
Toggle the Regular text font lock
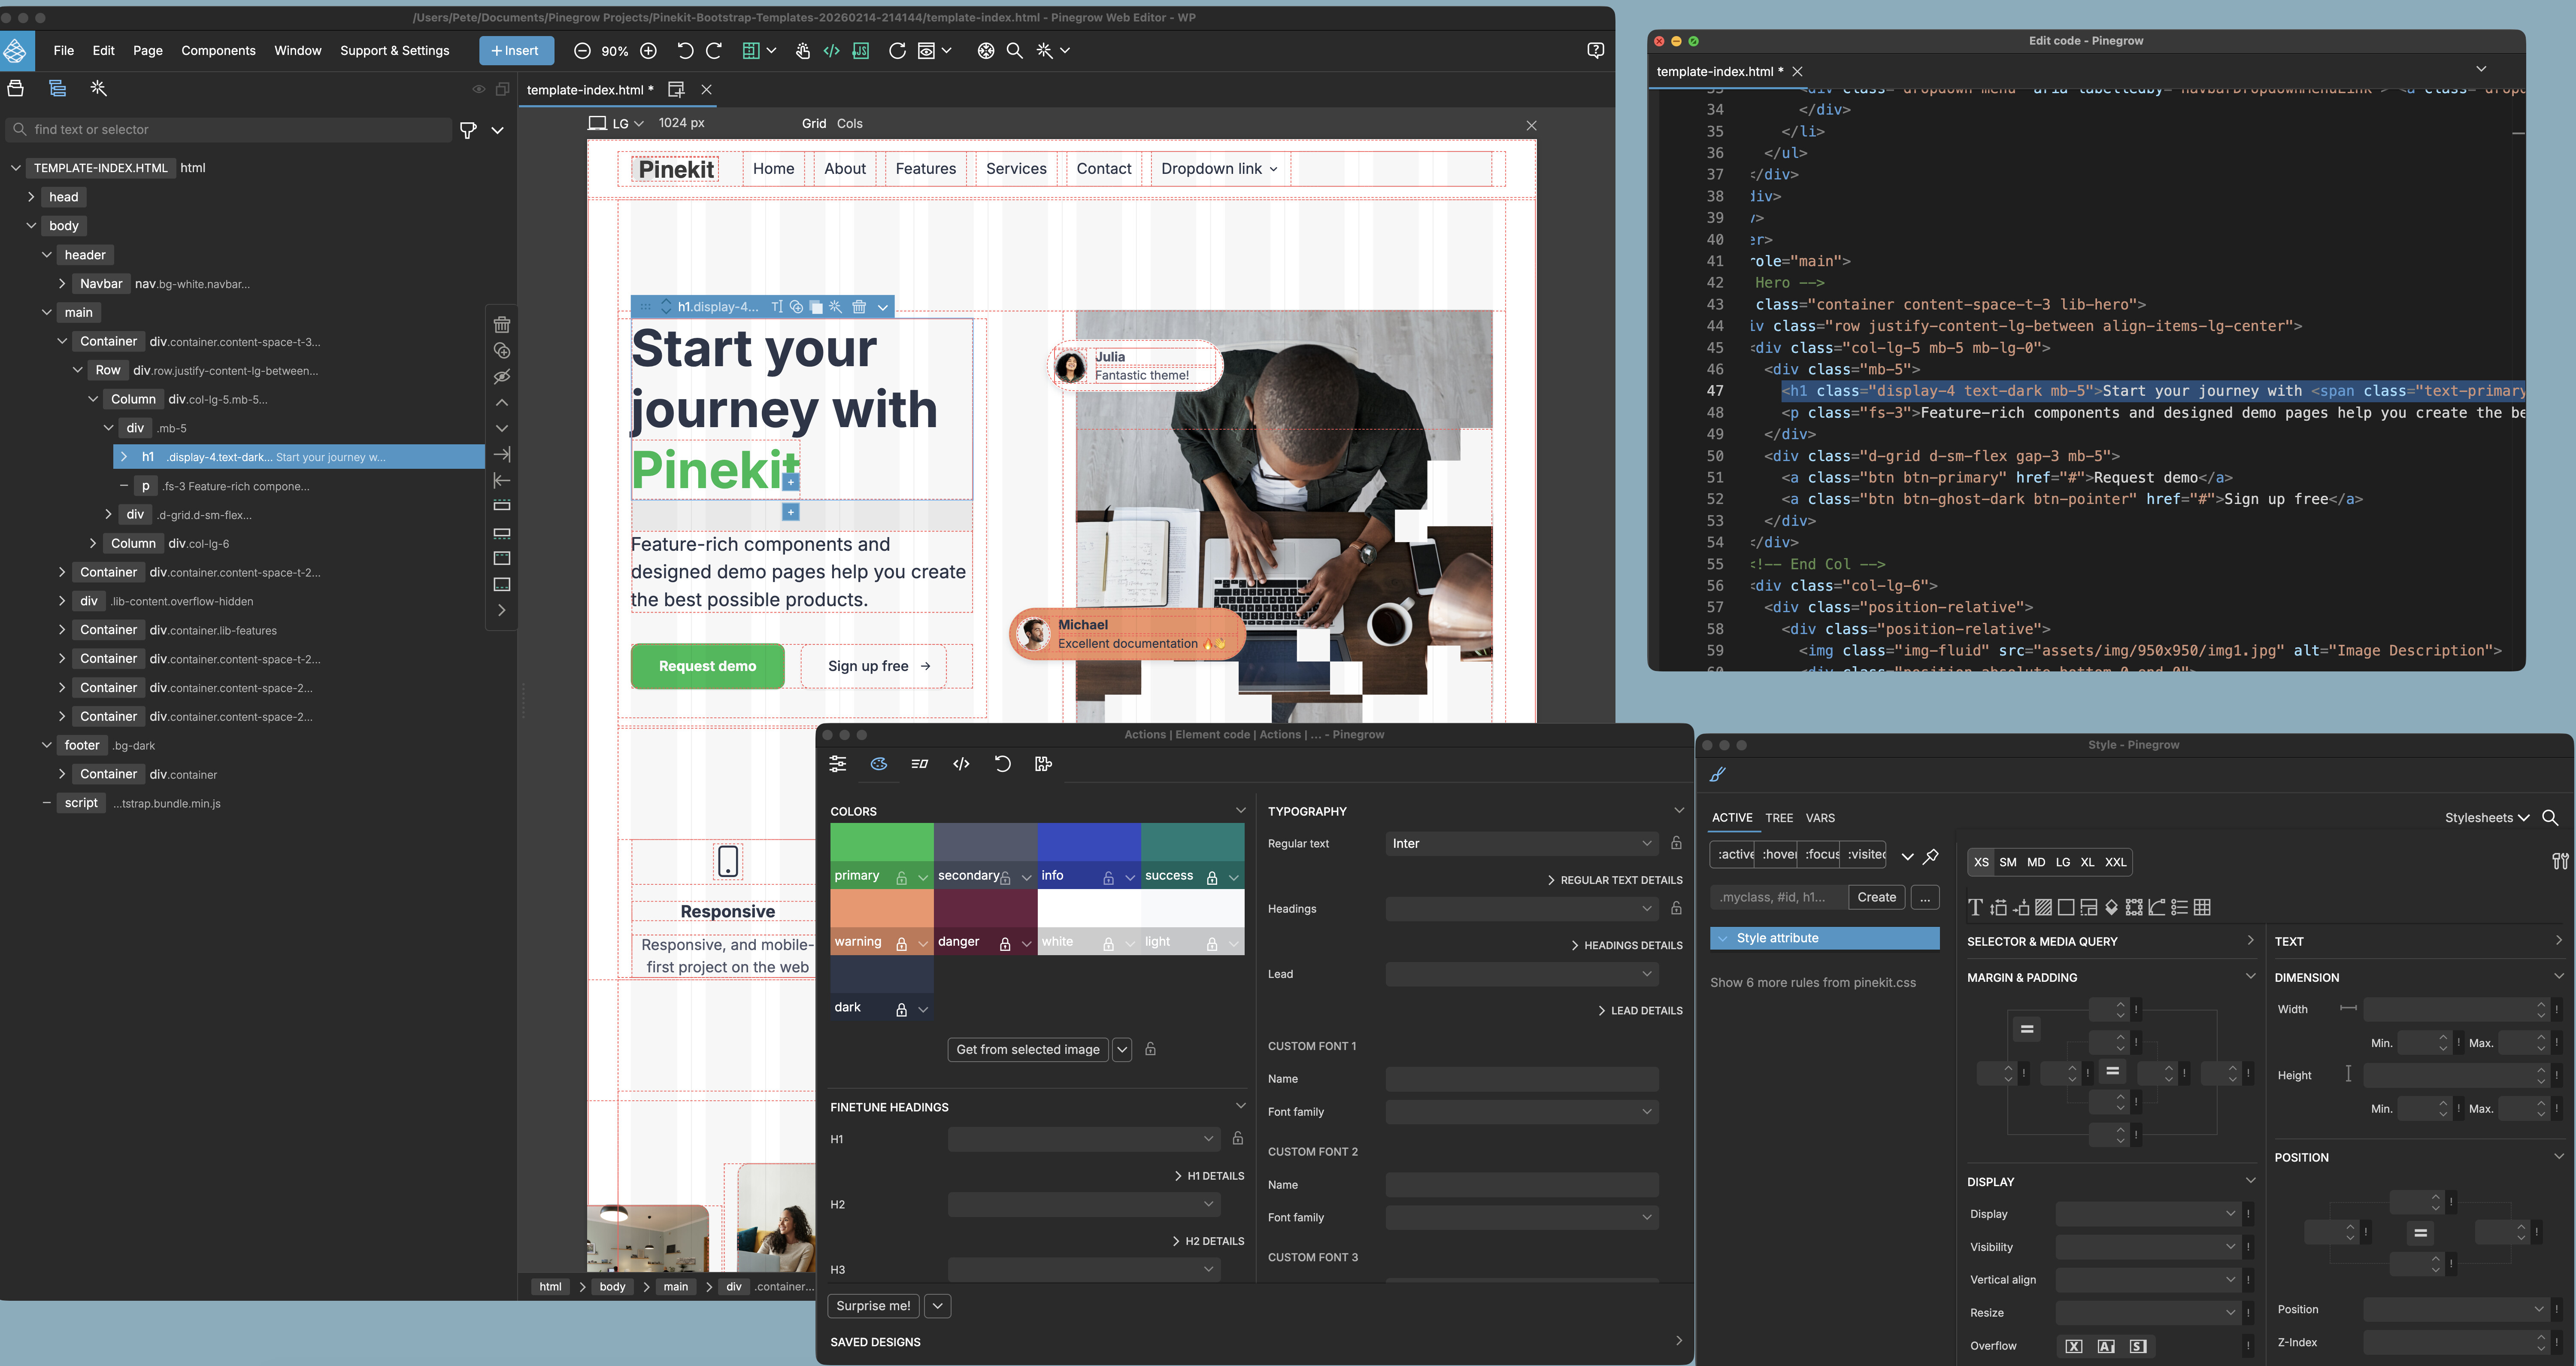coord(1676,843)
